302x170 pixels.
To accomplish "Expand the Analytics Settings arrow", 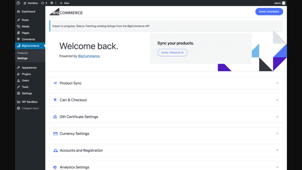I will pyautogui.click(x=277, y=167).
